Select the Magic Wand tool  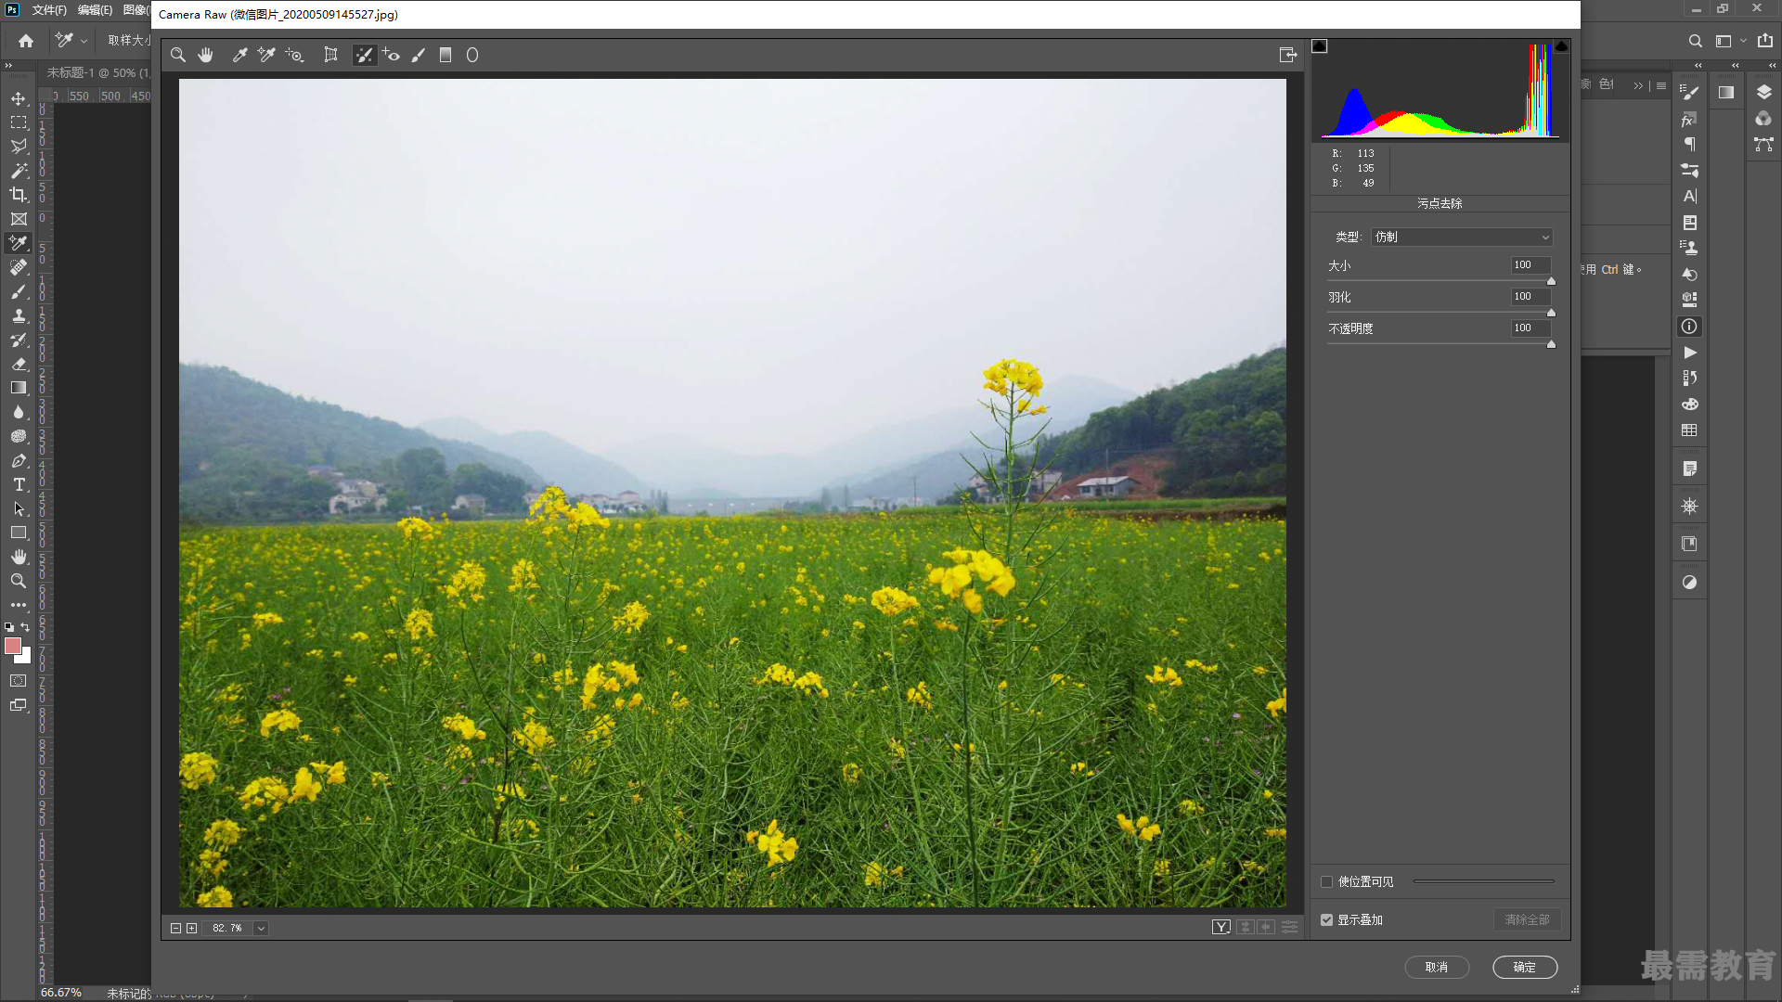[19, 171]
